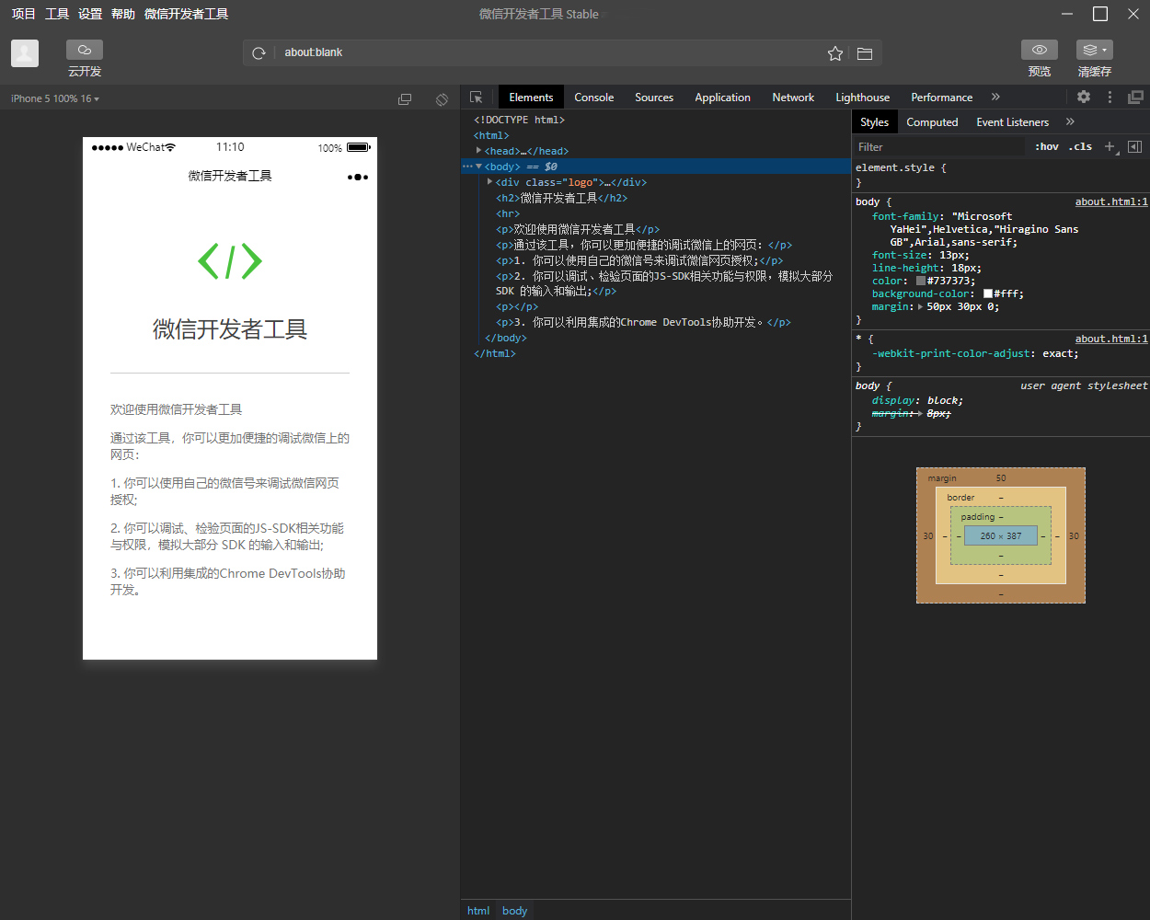The height and width of the screenshot is (920, 1150).
Task: Bookmark the page with the star icon
Action: point(835,53)
